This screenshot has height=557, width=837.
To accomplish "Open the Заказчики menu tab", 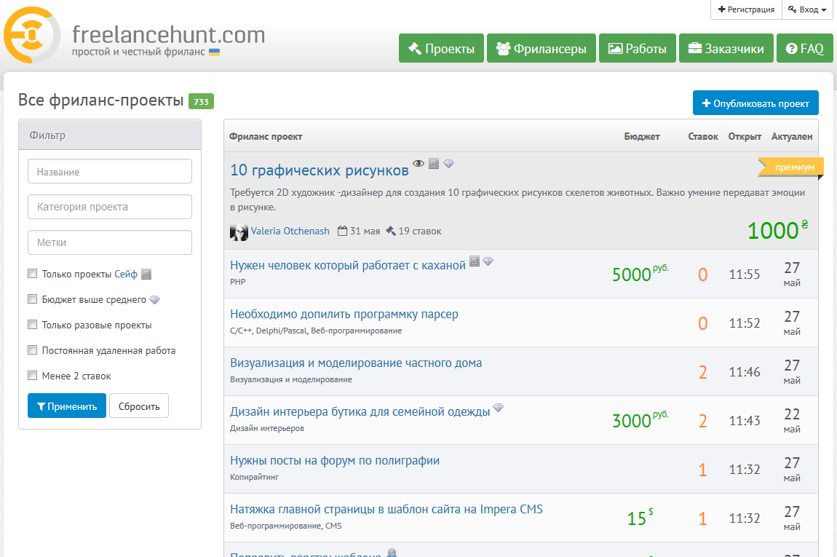I will coord(726,49).
